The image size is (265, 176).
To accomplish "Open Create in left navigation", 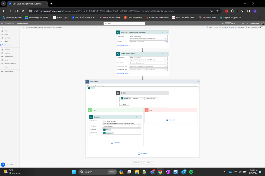I will coord(6,34).
